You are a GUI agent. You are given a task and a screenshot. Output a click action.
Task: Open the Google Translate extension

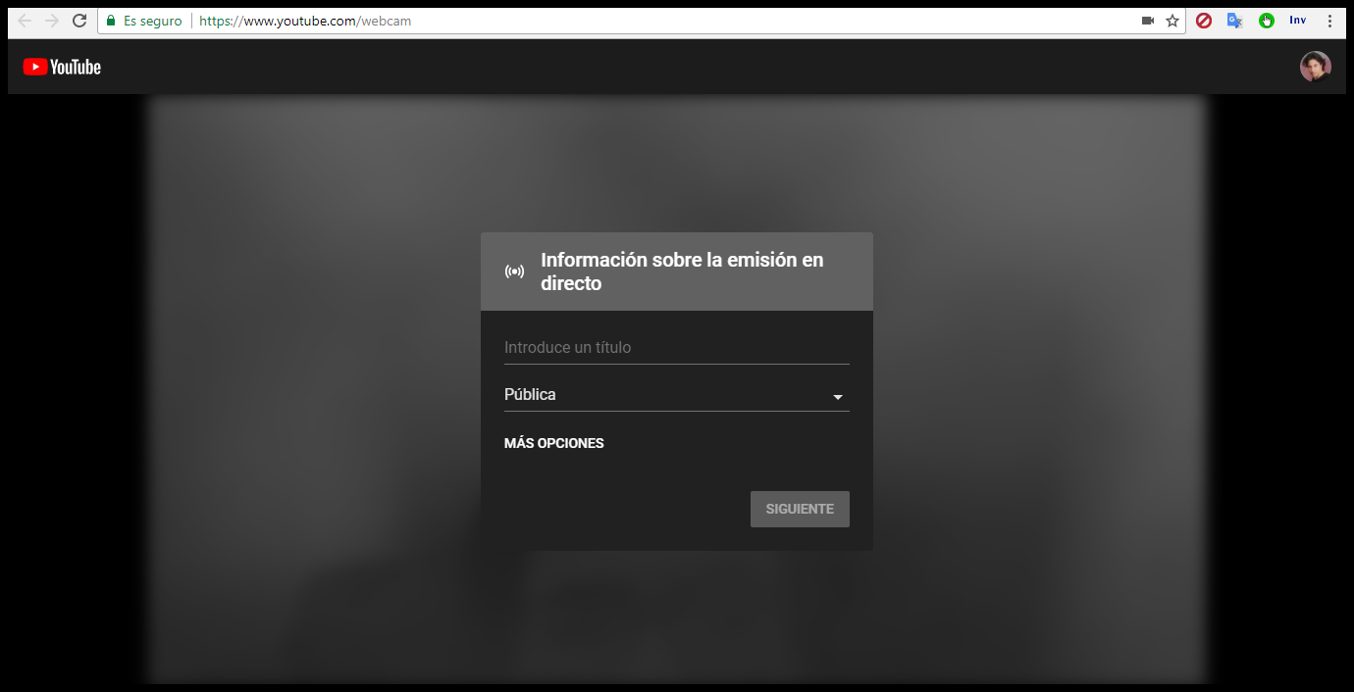(x=1235, y=21)
